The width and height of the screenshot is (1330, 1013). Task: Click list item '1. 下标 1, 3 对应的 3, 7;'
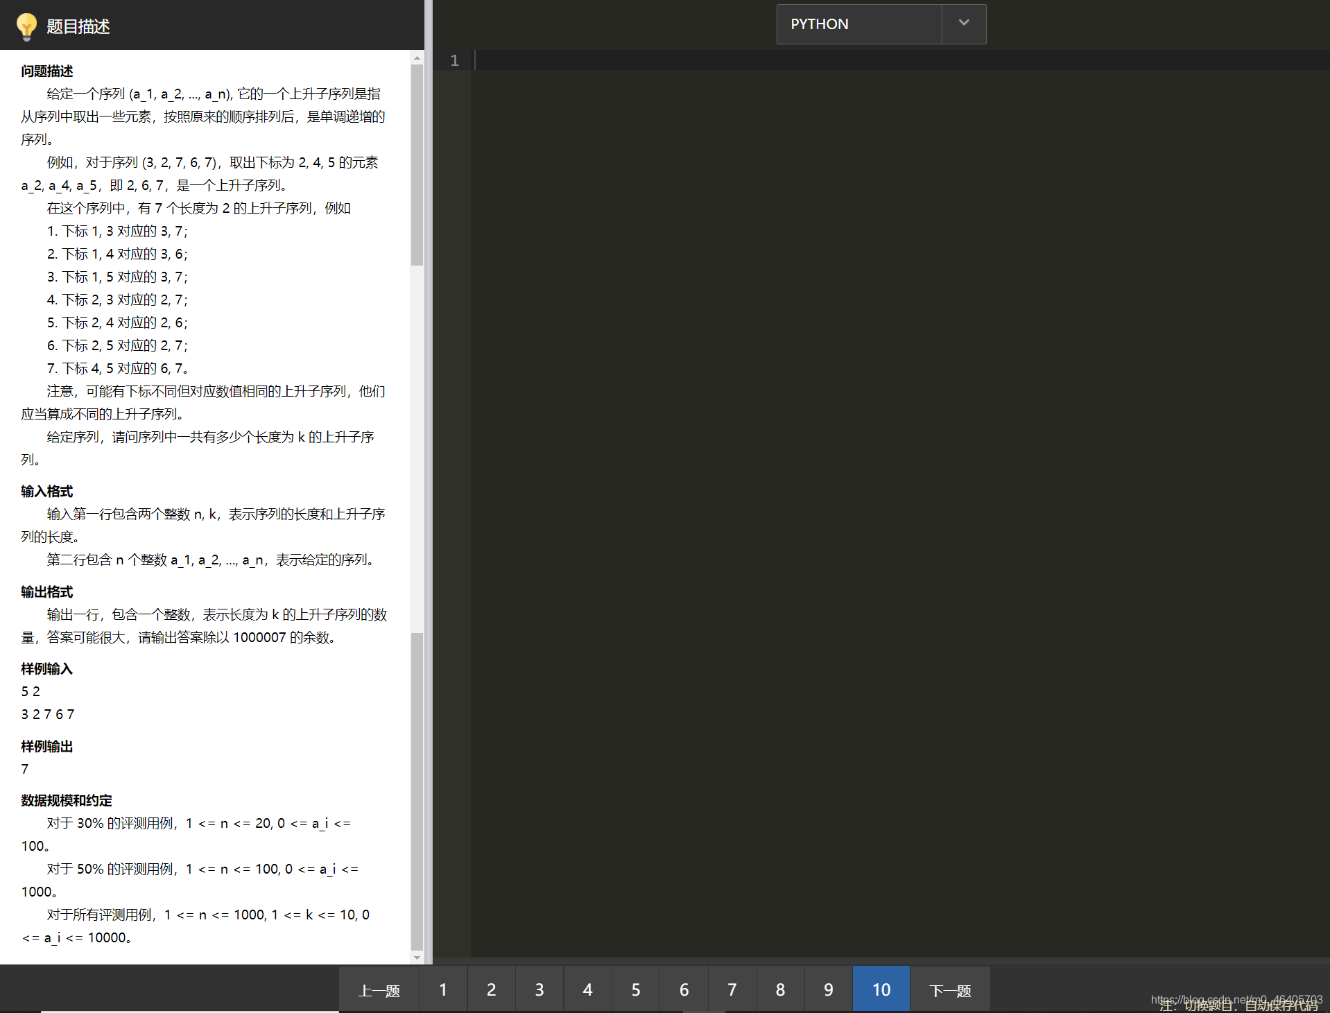(x=117, y=231)
